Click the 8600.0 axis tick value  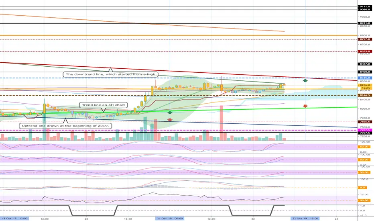coord(365,54)
